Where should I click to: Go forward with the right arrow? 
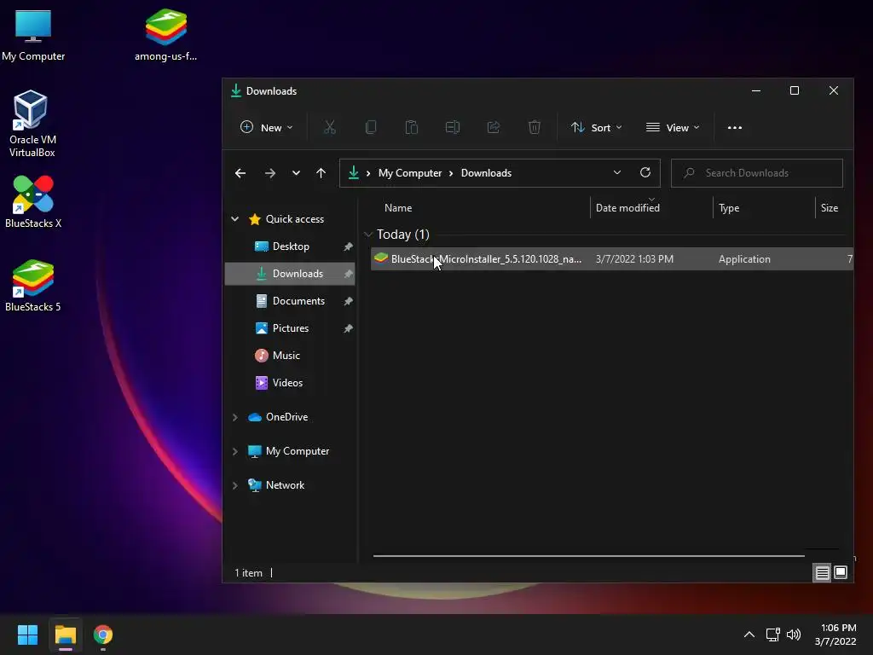tap(270, 173)
